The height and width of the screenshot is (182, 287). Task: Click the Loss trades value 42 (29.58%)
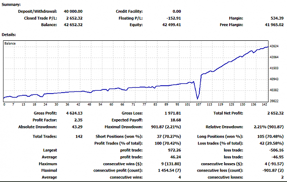click(x=271, y=143)
